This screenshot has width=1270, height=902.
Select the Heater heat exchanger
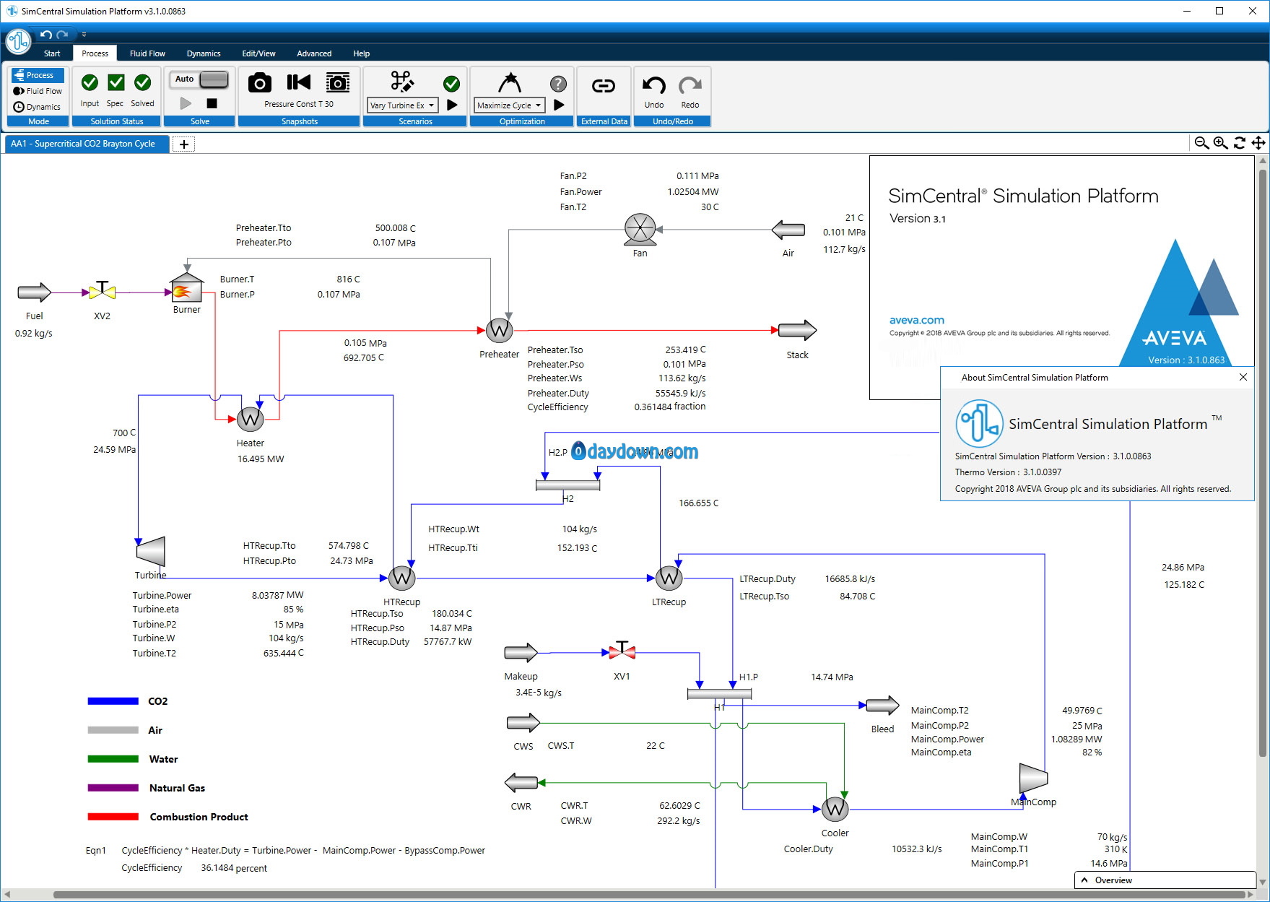tap(250, 418)
